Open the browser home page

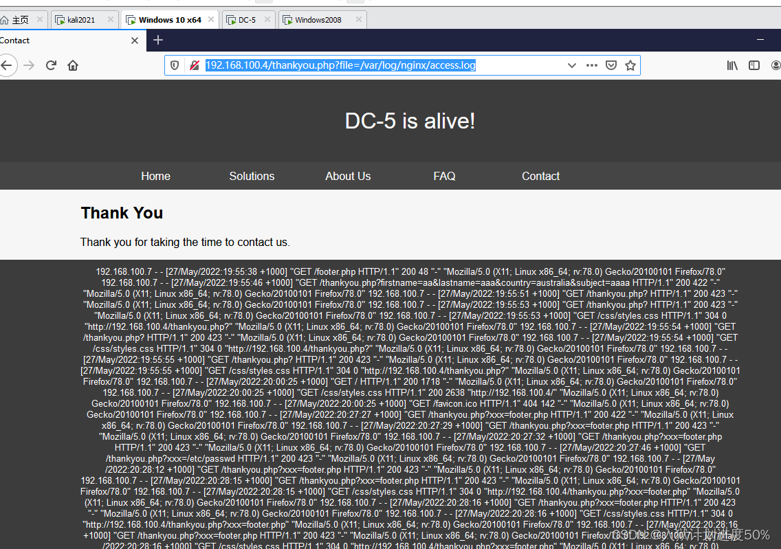coord(73,65)
